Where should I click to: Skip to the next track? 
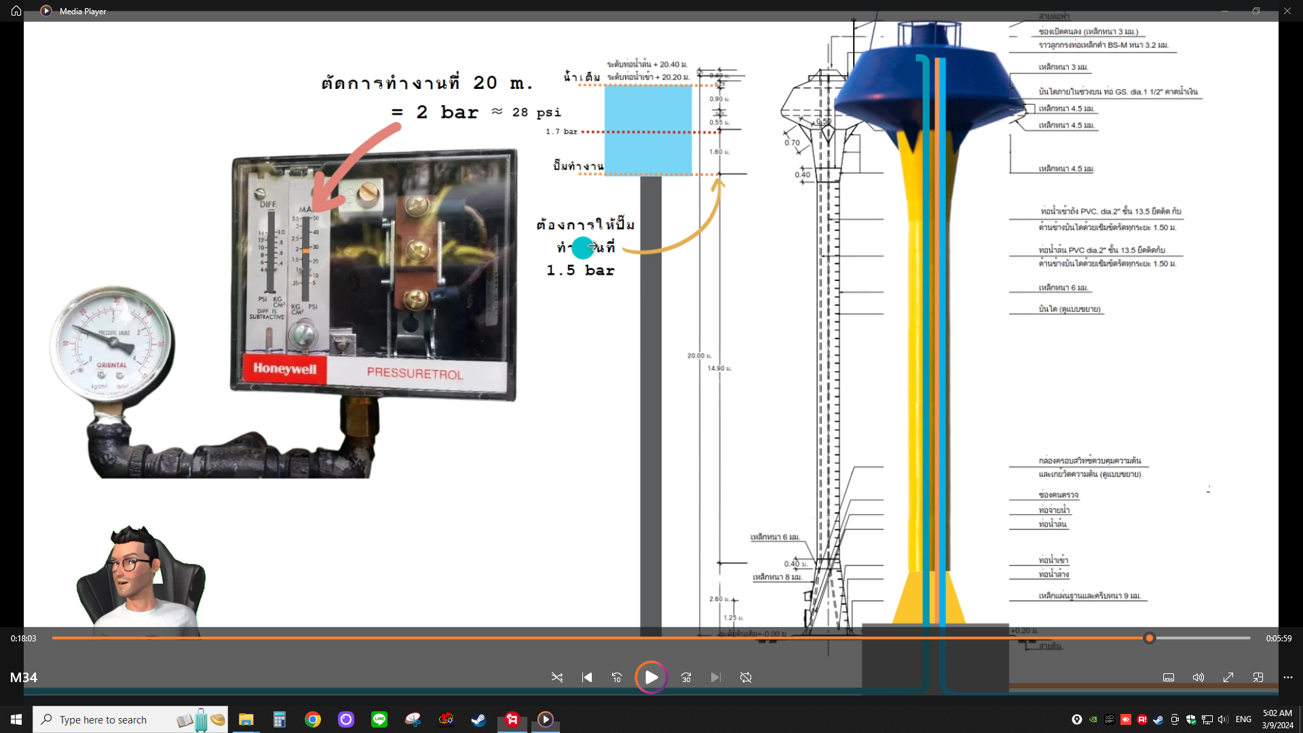[x=716, y=677]
